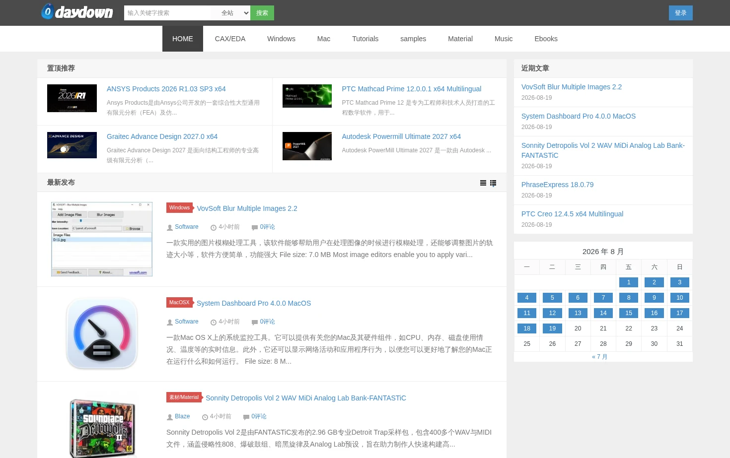
Task: Open PTC Mathcad Prime 12.0.0.1 featured link
Action: pyautogui.click(x=412, y=89)
